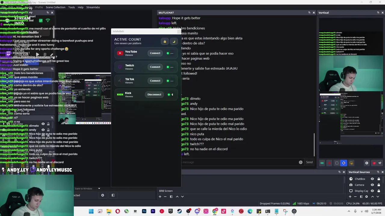This screenshot has height=216, width=385.
Task: Open scene filters icon under BRB Screen
Action: click(171, 196)
